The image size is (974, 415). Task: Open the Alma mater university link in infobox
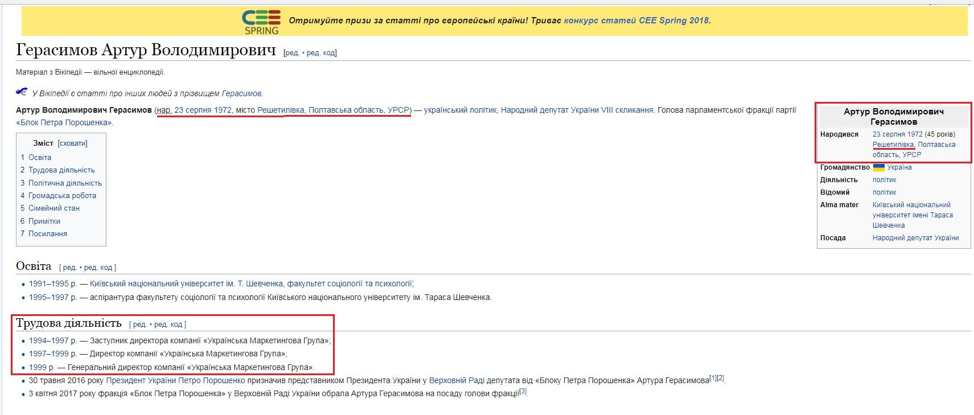coord(912,215)
